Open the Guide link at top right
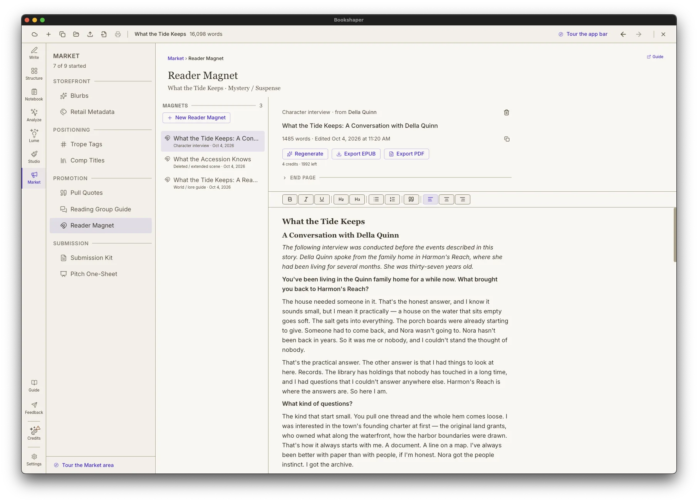 point(655,57)
